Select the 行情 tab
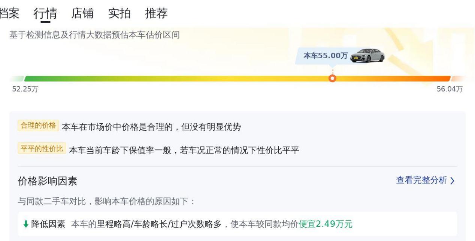This screenshot has width=475, height=241. point(45,13)
